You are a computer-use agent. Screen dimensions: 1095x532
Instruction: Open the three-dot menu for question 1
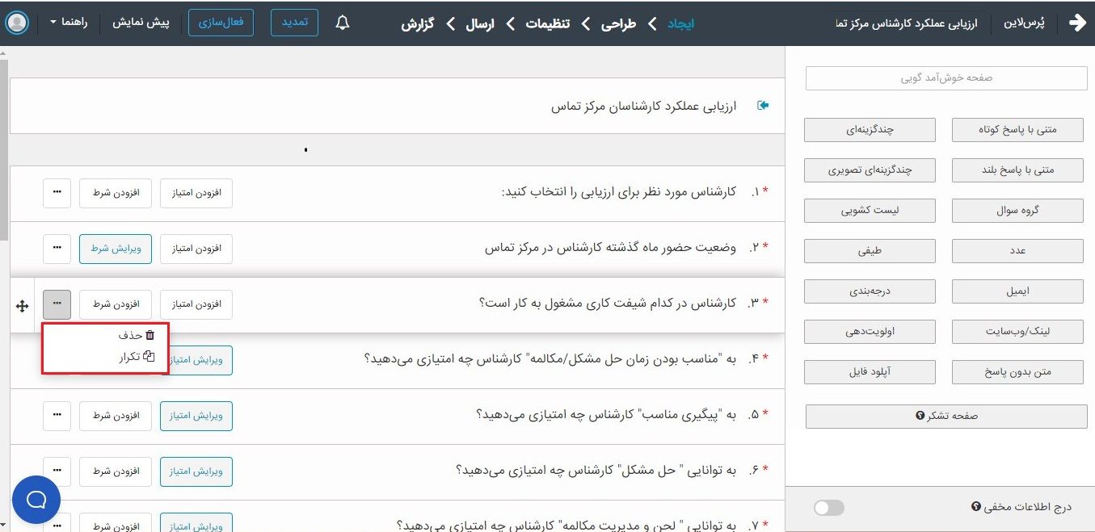point(57,192)
